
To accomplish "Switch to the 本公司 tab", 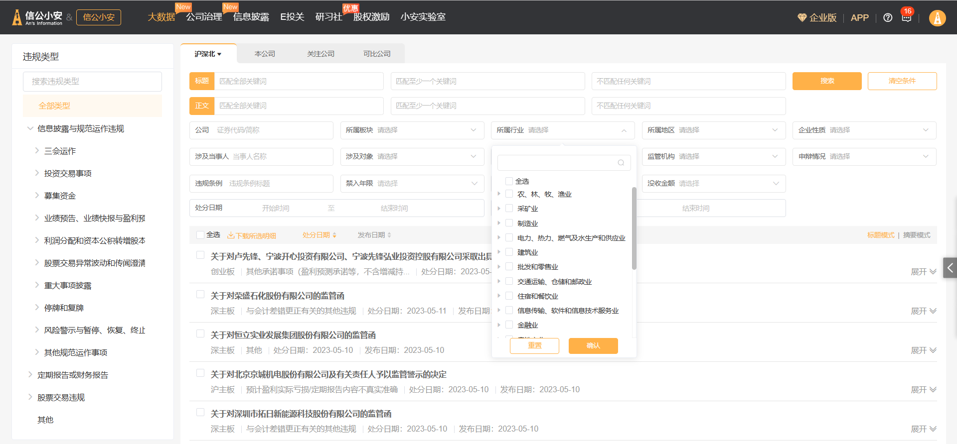I will coord(265,54).
